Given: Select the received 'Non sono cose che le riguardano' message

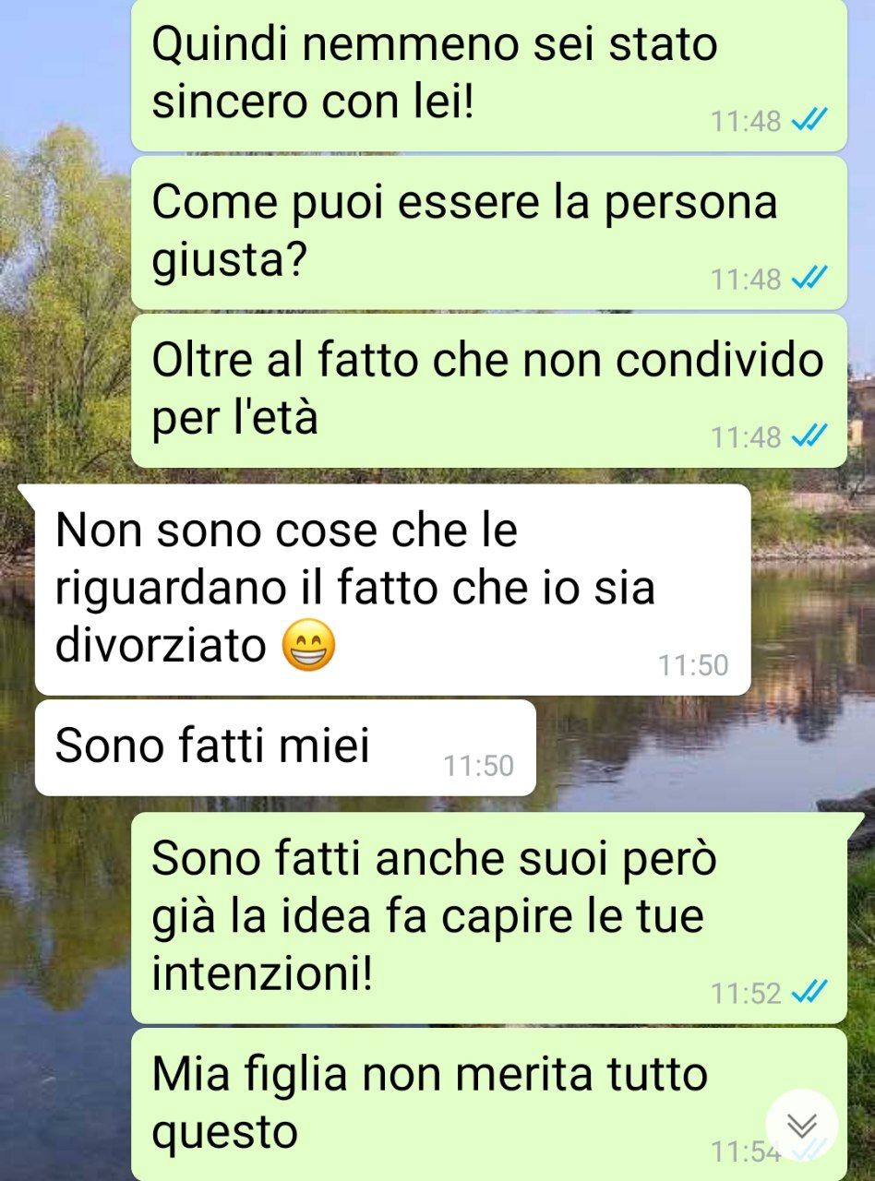Looking at the screenshot, I should click(392, 589).
